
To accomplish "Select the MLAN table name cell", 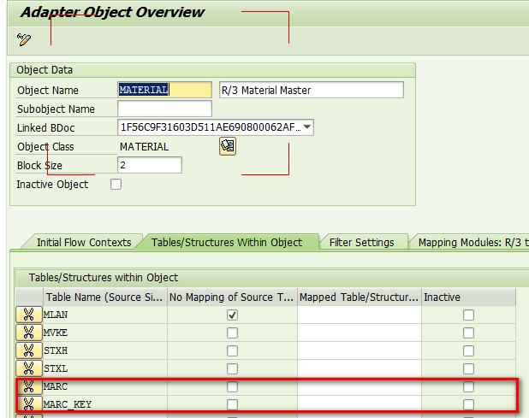I will pyautogui.click(x=105, y=315).
